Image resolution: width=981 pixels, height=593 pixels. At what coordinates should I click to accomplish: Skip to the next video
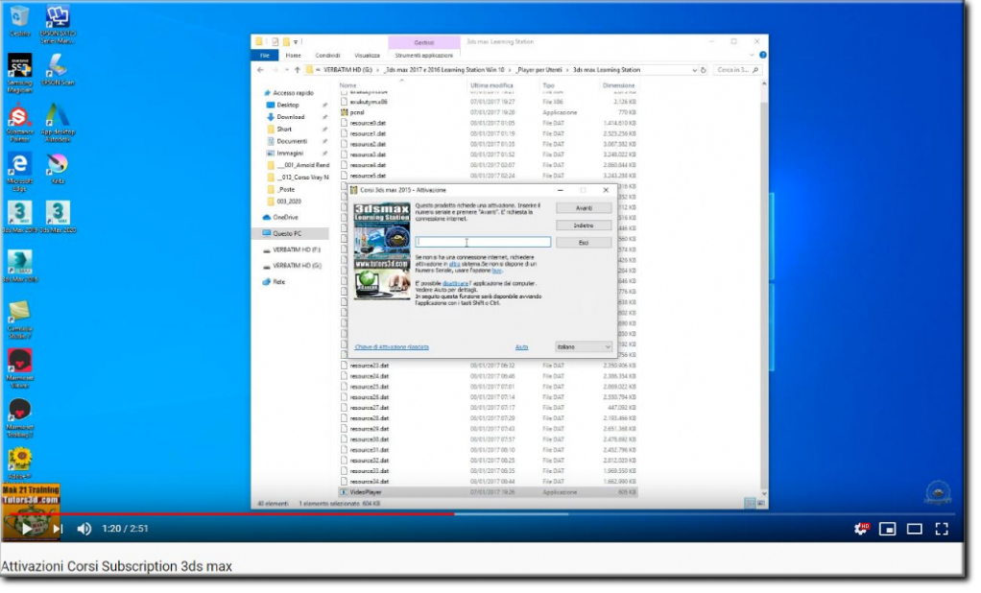pyautogui.click(x=57, y=529)
